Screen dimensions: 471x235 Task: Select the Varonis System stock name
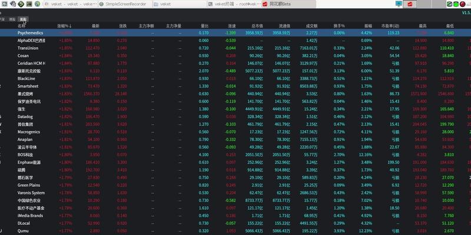pos(31,193)
